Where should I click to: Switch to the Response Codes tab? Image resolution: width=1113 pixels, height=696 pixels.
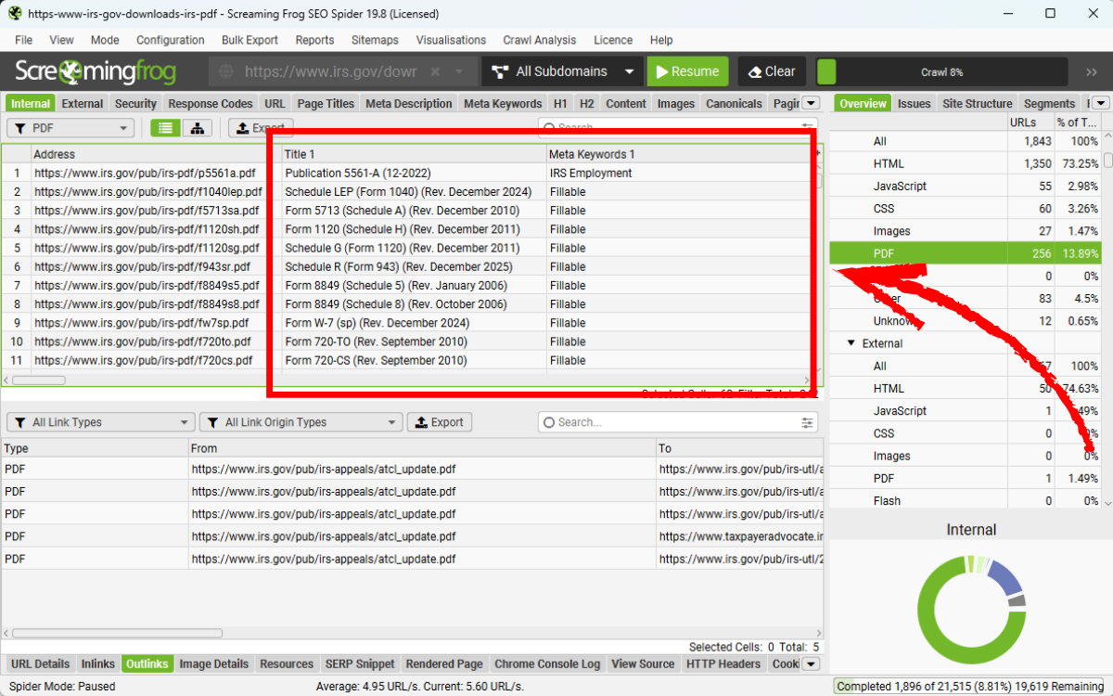[x=211, y=104]
